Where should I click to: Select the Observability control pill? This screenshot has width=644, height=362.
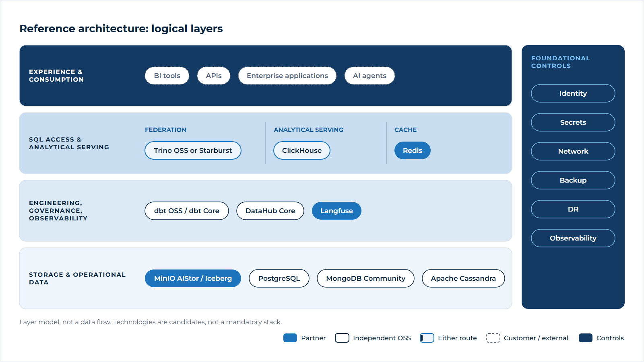(x=573, y=238)
